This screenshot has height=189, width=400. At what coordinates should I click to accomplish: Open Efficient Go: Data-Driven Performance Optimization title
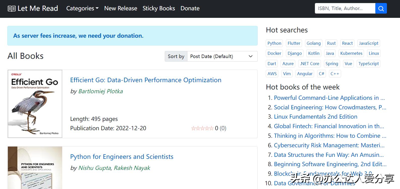146,80
